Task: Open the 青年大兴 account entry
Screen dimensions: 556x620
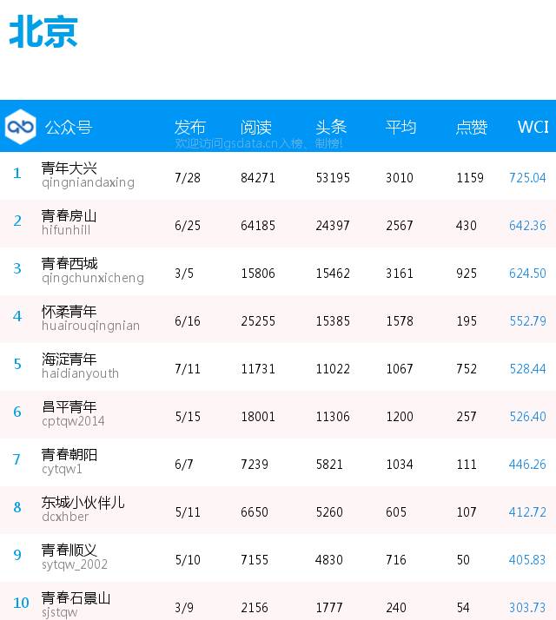Action: (x=69, y=168)
